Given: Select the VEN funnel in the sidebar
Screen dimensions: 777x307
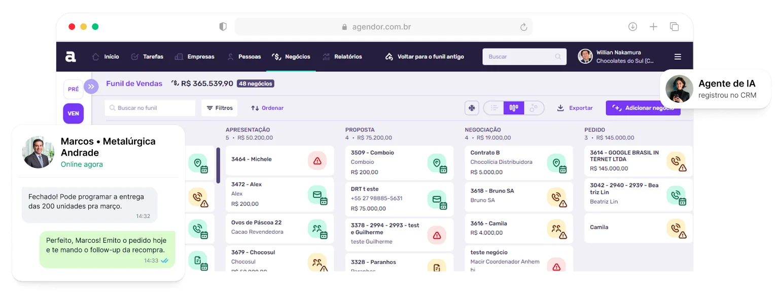Looking at the screenshot, I should tap(74, 113).
